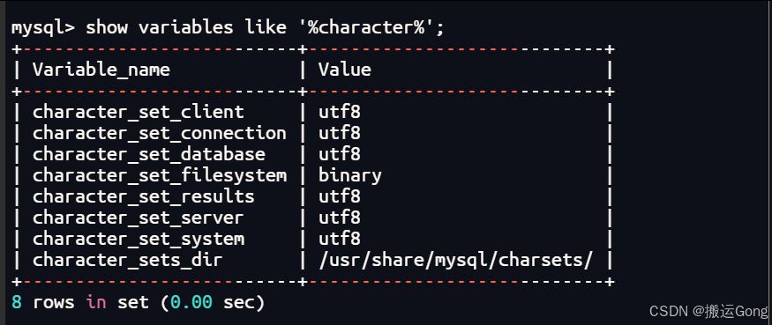Click the /usr/share/mysql/charsets/ path value
The height and width of the screenshot is (325, 772).
tap(455, 260)
